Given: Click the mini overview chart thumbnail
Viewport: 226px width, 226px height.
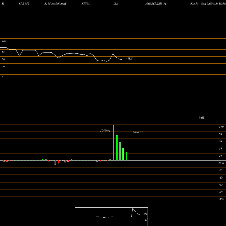Looking at the screenshot, I should [112, 217].
